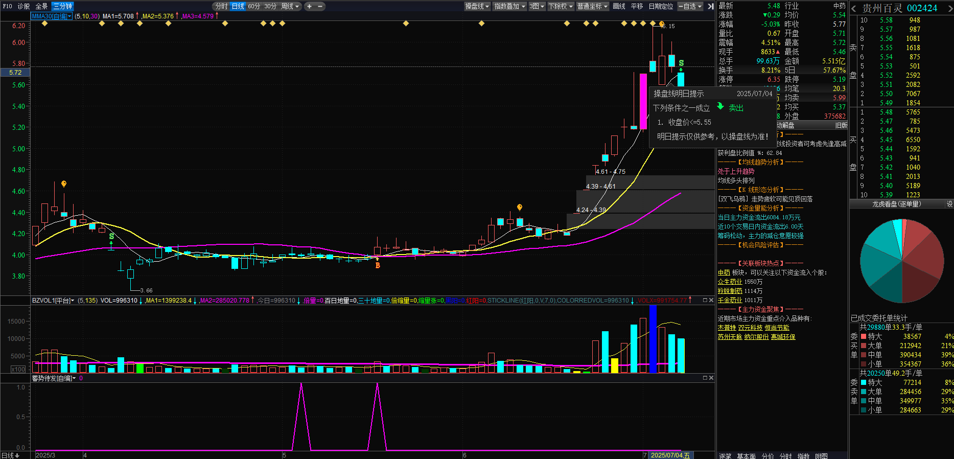This screenshot has height=459, width=954.
Task: Open the 惠城环保 stock link
Action: (x=783, y=337)
